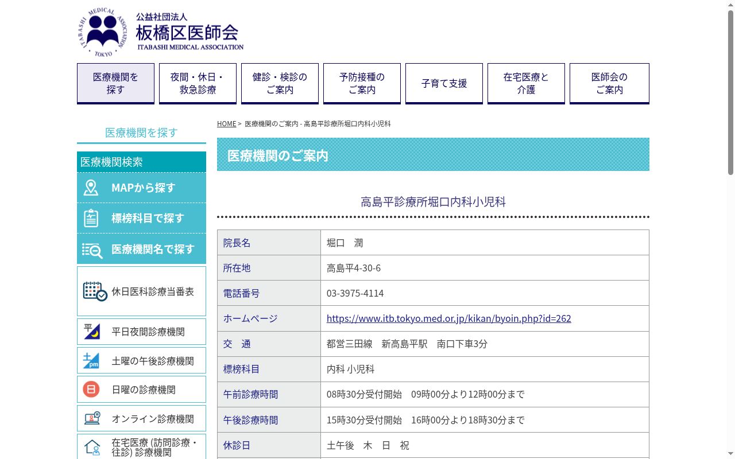Open 土曜の午後診療機関 from the sidebar
This screenshot has width=735, height=459.
click(x=141, y=361)
